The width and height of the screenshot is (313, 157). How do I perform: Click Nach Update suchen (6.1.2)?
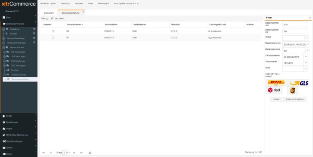(x=126, y=3)
